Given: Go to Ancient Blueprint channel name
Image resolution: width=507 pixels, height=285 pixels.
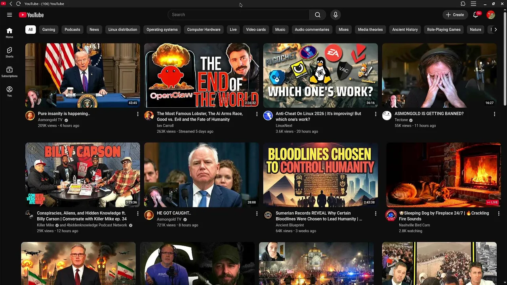Looking at the screenshot, I should click(290, 225).
